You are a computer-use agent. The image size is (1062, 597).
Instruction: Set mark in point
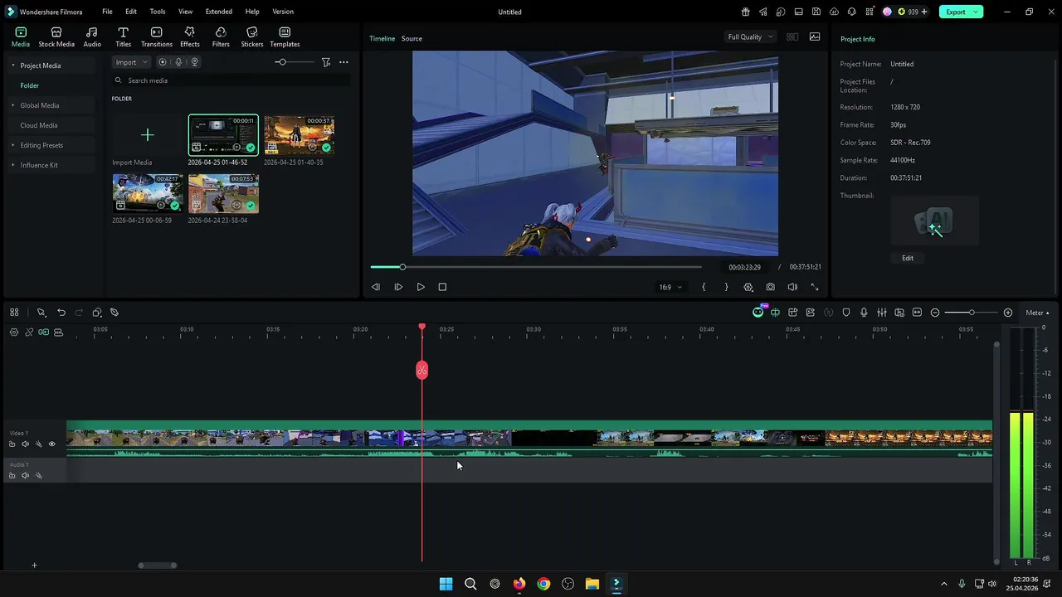tap(704, 287)
